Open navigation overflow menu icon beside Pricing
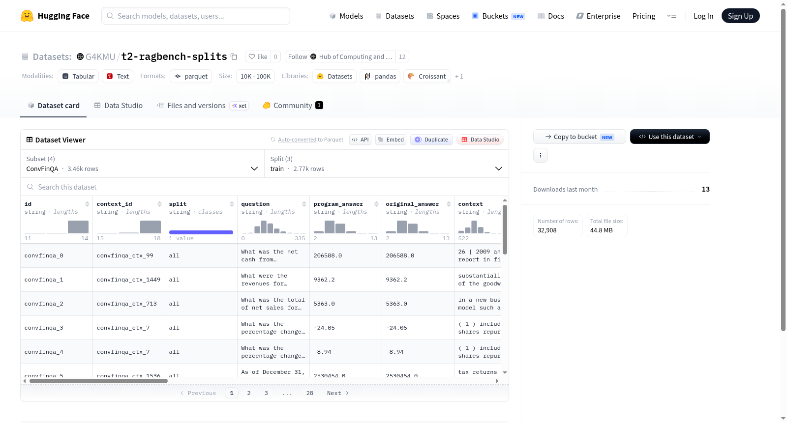Viewport: 787px width, 423px height. (671, 16)
